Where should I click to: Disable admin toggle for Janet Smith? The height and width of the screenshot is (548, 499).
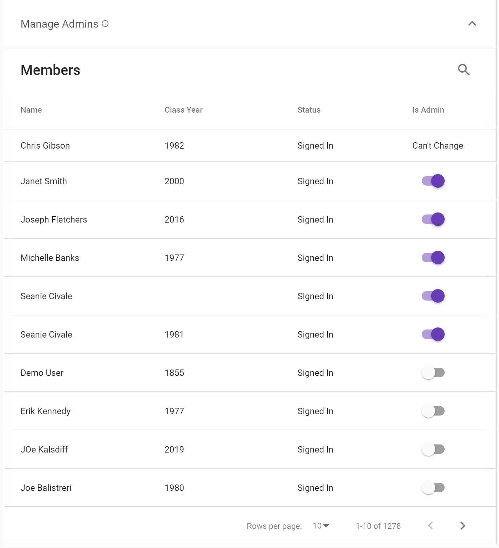point(433,181)
